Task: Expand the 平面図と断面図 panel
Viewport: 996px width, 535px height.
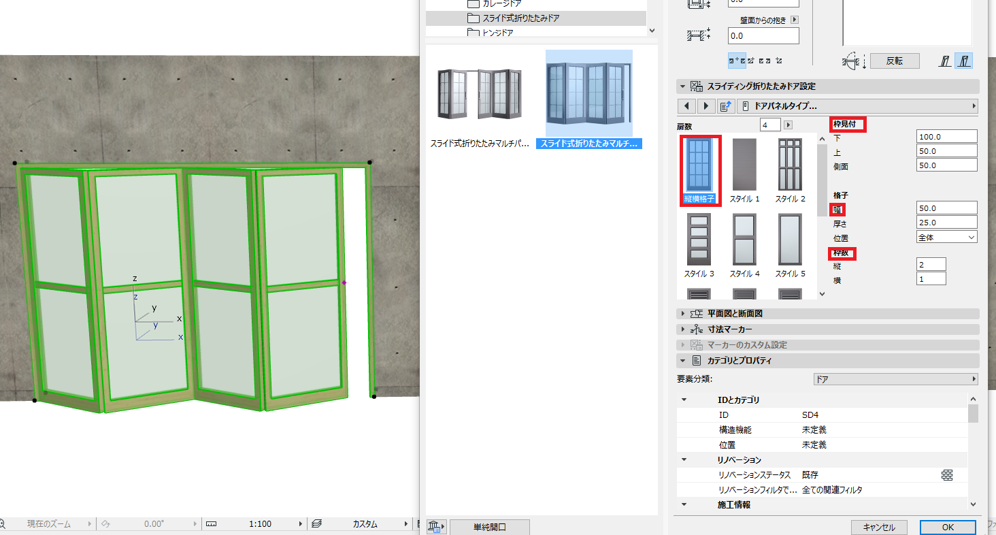Action: pos(682,314)
